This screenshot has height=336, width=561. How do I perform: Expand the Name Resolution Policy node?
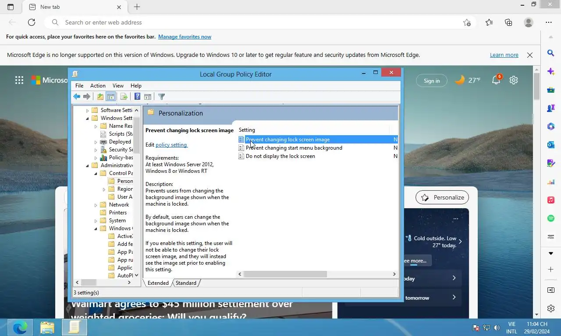pos(96,126)
